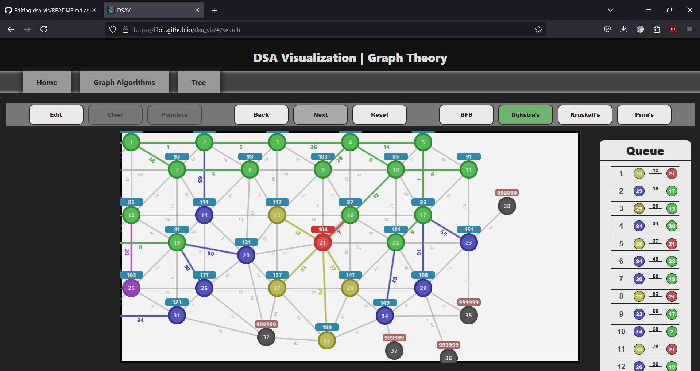Open the list-all-tabs chevron
Viewport: 700px width, 371px height.
[x=611, y=10]
